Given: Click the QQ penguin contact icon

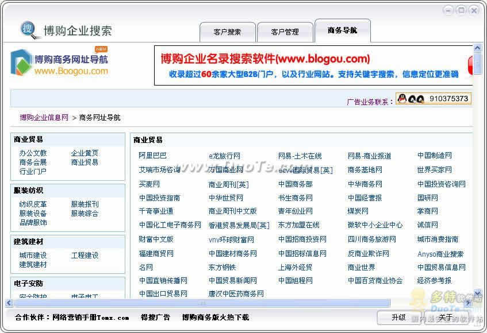Looking at the screenshot, I should click(402, 99).
